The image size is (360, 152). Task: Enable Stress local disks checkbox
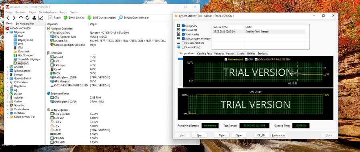(183, 43)
